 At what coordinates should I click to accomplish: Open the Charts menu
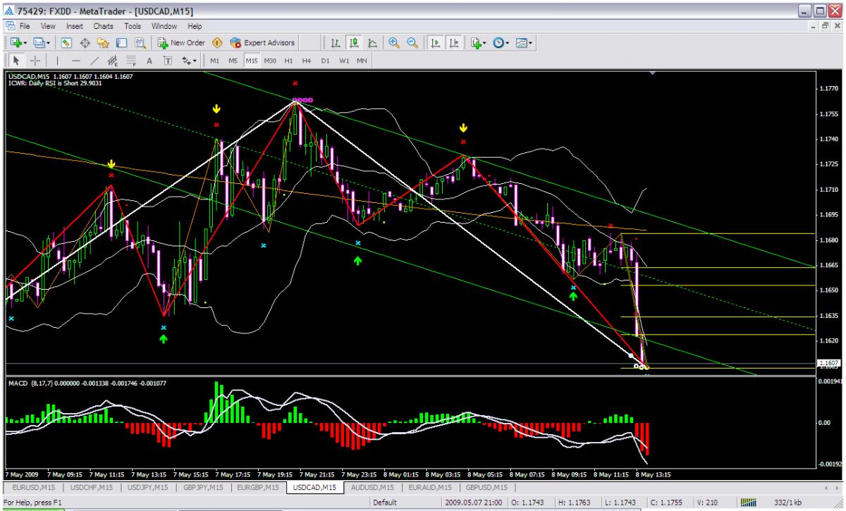[x=104, y=26]
